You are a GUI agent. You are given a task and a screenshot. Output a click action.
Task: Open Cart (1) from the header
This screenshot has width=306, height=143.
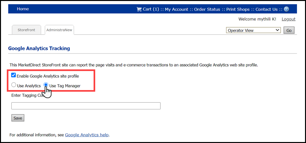coord(151,9)
